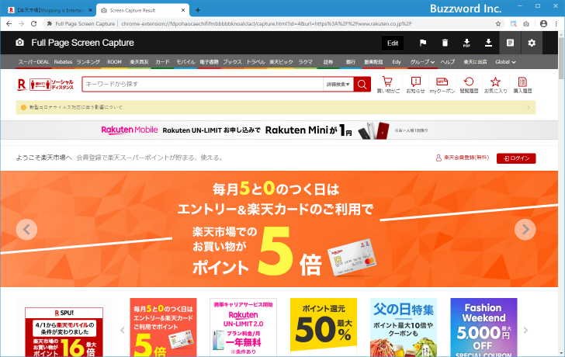Open Chrome three-dots menu
Viewport: 565px width, 357px height.
tap(556, 24)
